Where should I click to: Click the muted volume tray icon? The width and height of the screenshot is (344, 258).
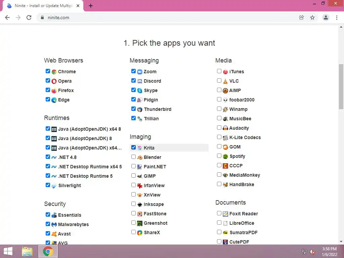(312, 252)
